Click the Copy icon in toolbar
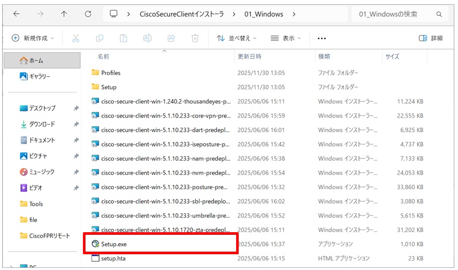The image size is (458, 270). [100, 38]
